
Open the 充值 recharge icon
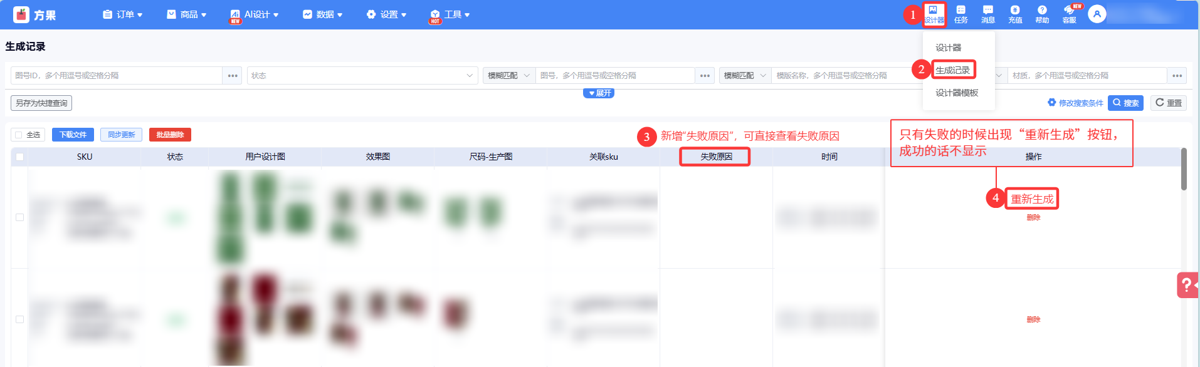click(1015, 14)
